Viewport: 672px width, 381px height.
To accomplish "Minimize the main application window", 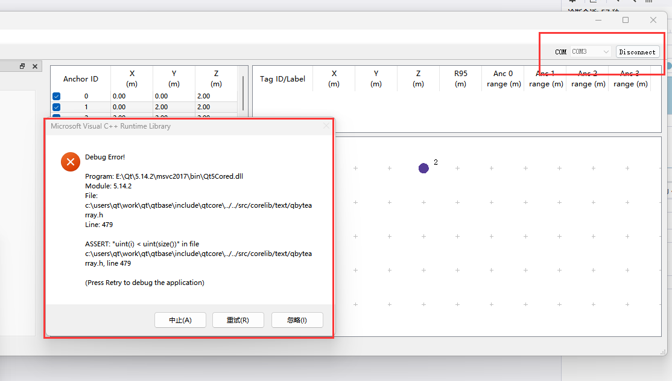I will (598, 20).
